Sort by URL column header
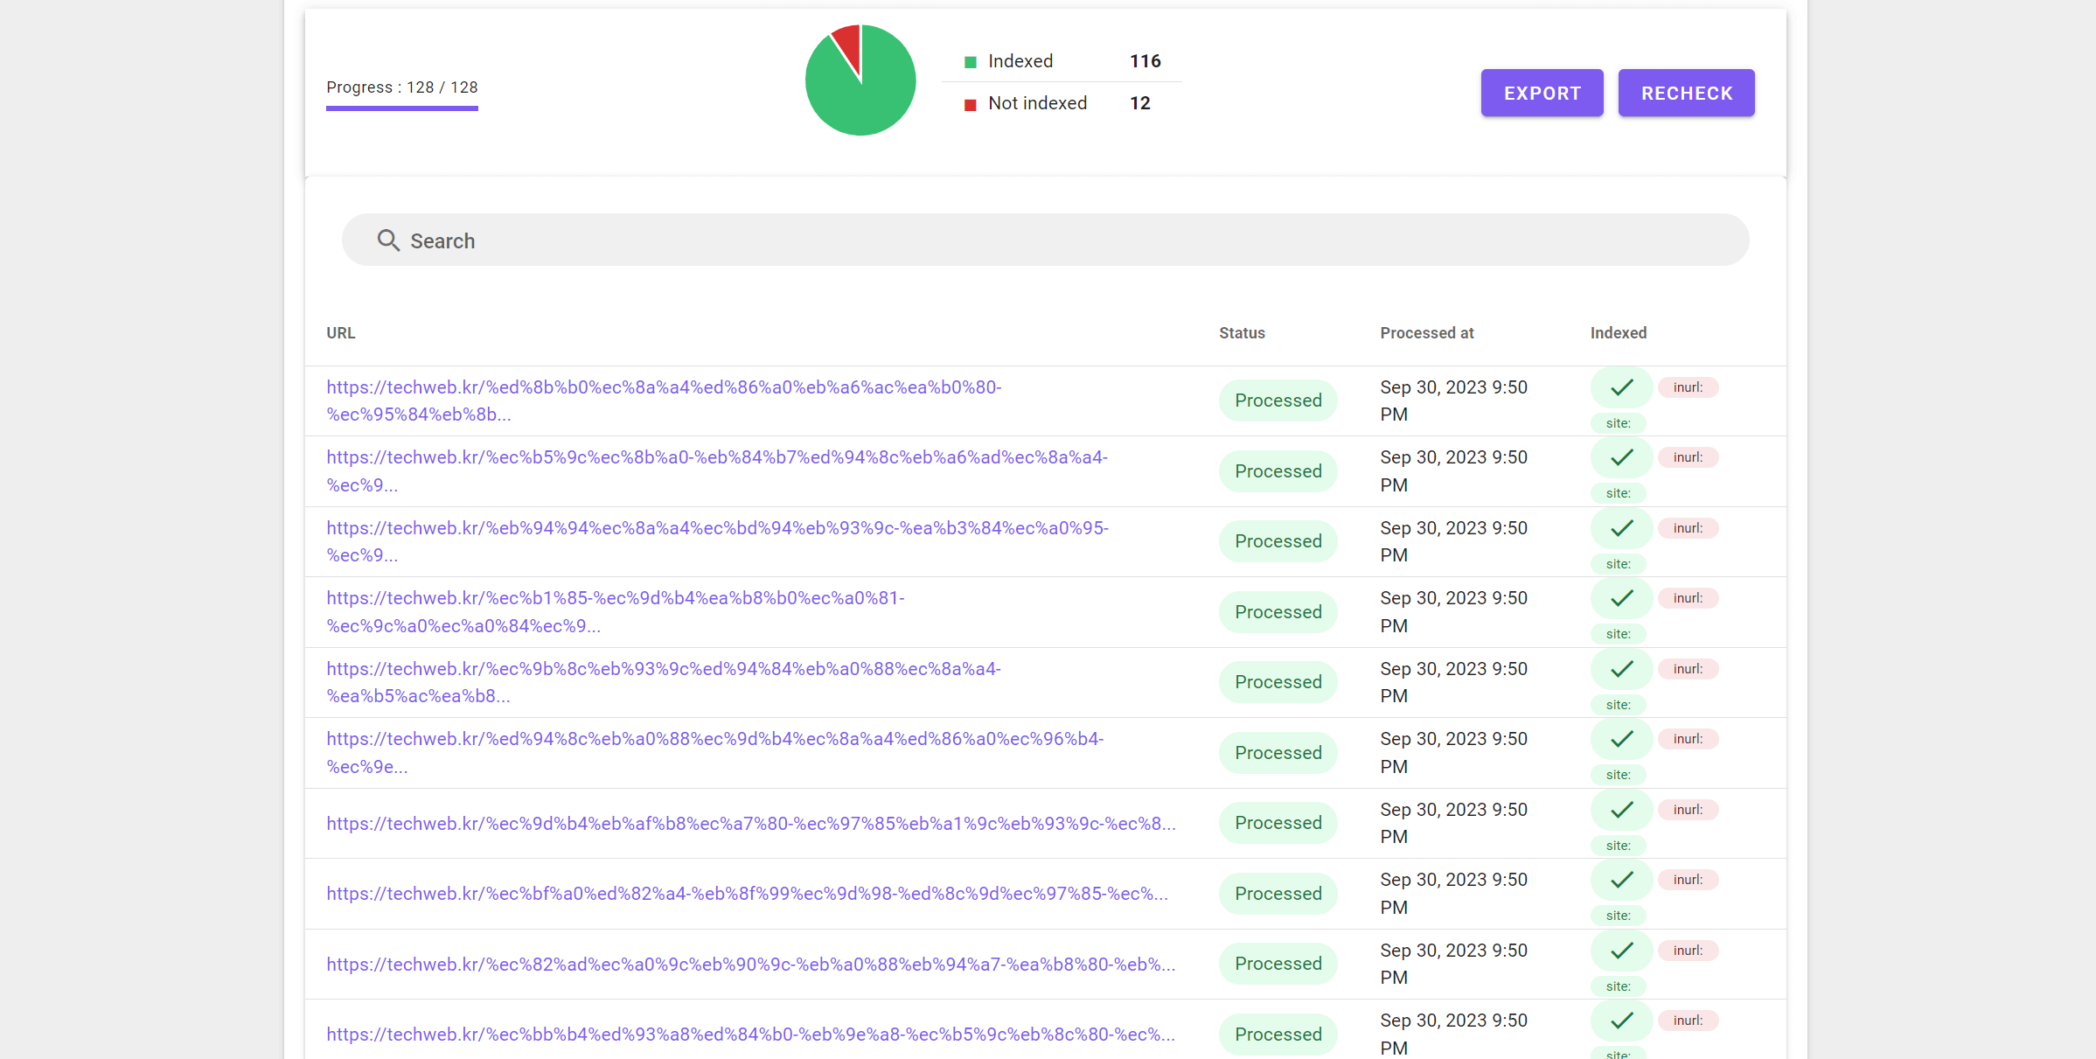The height and width of the screenshot is (1059, 2096). pos(341,333)
